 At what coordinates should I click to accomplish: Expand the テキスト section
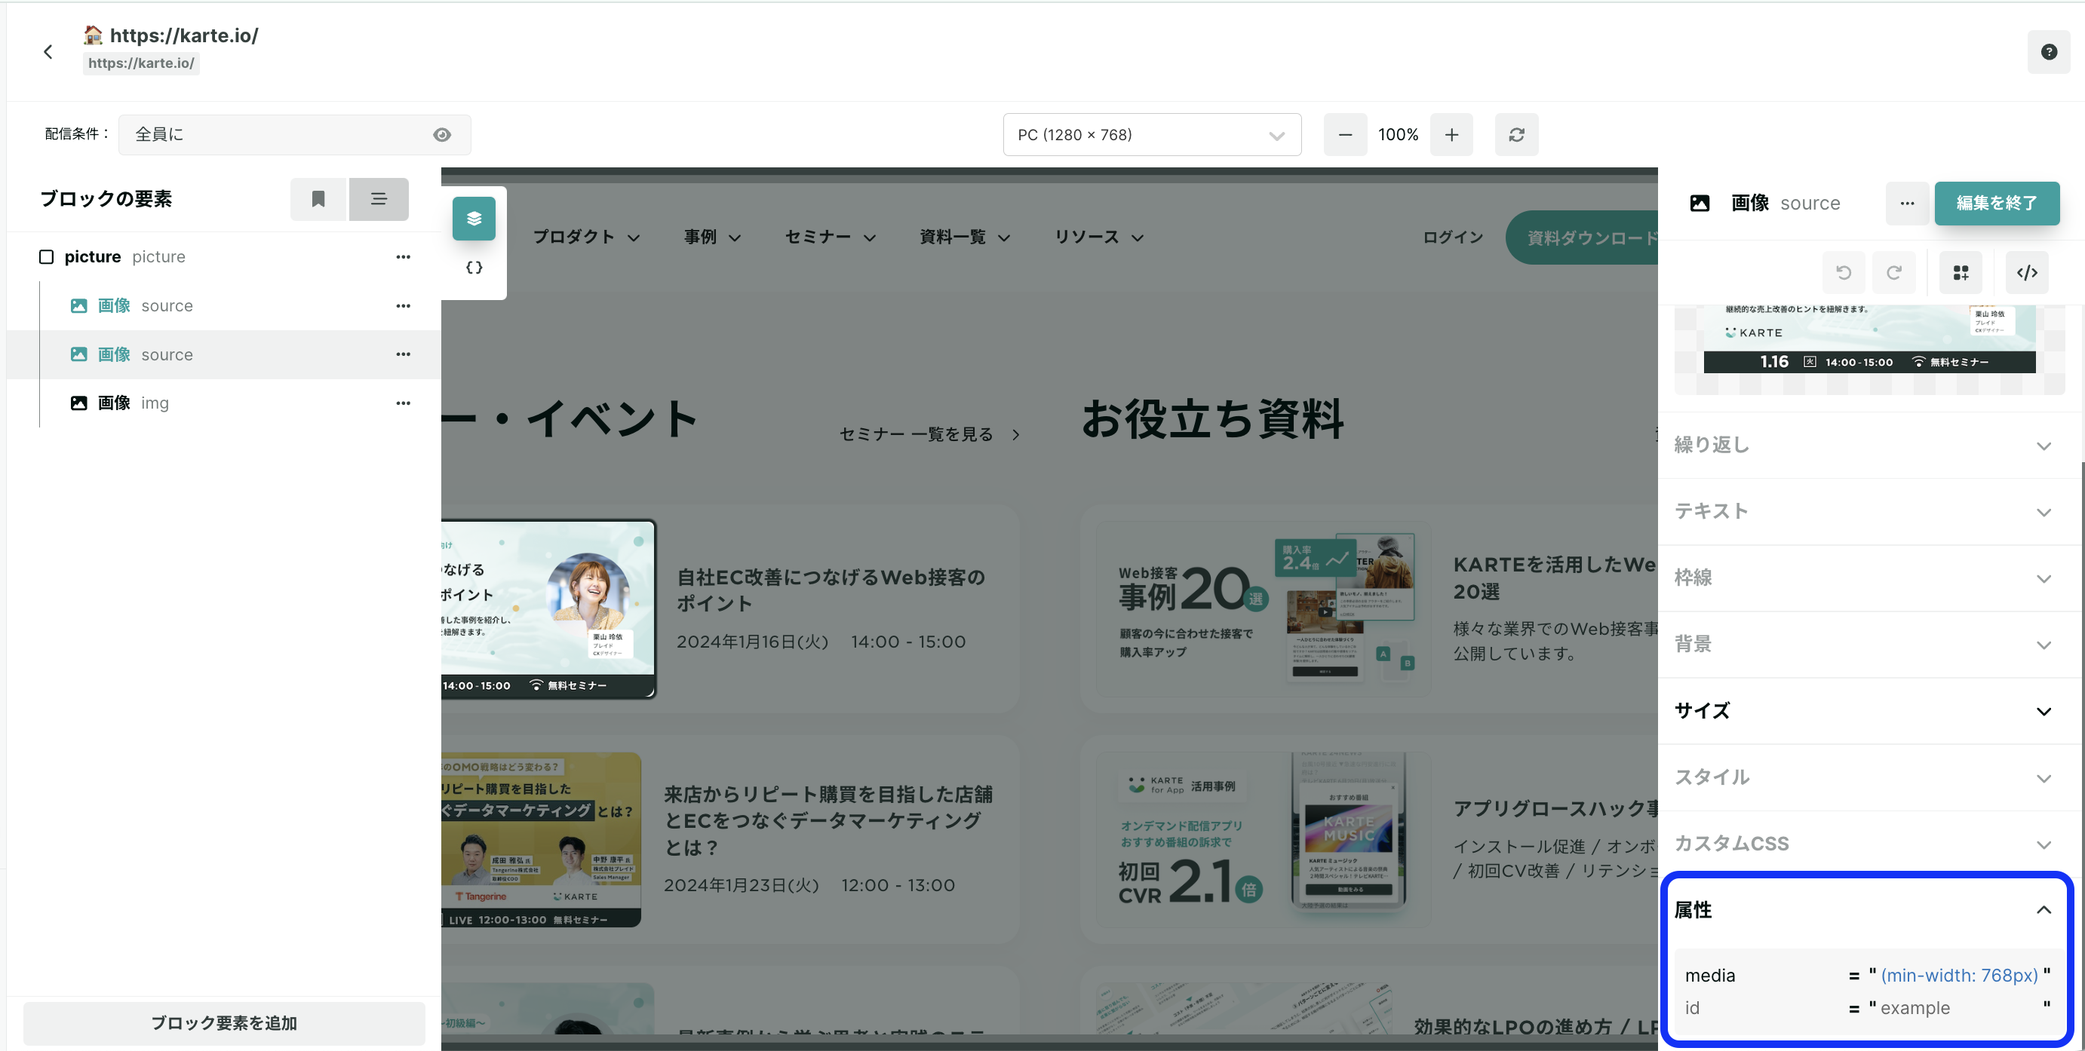[1869, 511]
